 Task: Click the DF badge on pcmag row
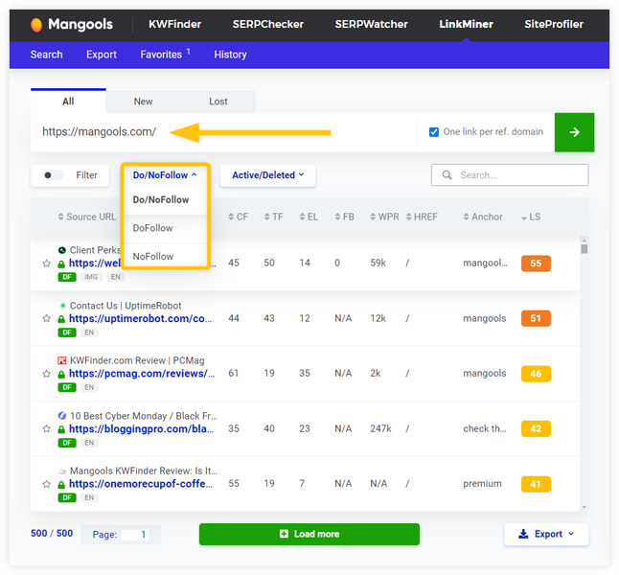pos(67,387)
